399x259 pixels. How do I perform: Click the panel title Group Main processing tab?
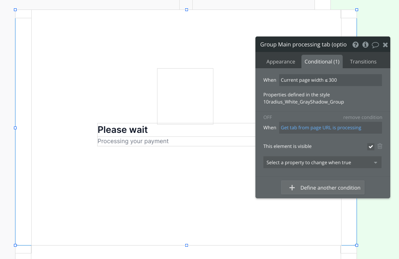303,45
